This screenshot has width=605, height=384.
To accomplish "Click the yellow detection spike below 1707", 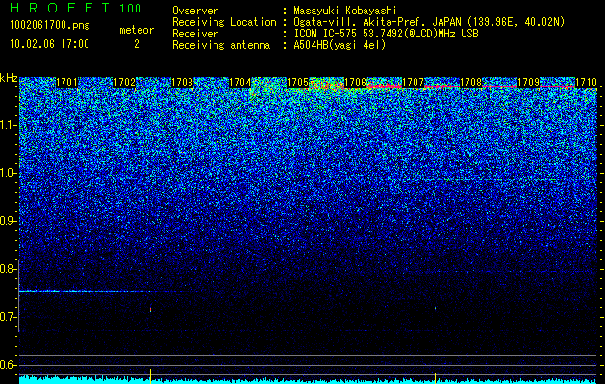I will 435,377.
